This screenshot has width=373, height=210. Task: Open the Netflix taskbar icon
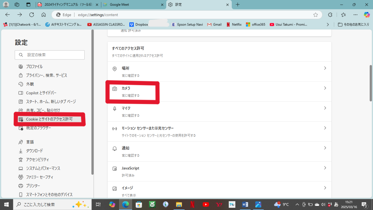tap(192, 204)
